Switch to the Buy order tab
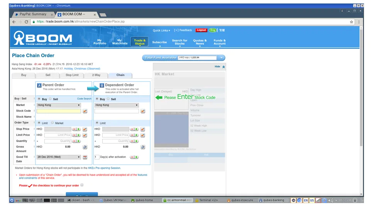 pos(24,75)
